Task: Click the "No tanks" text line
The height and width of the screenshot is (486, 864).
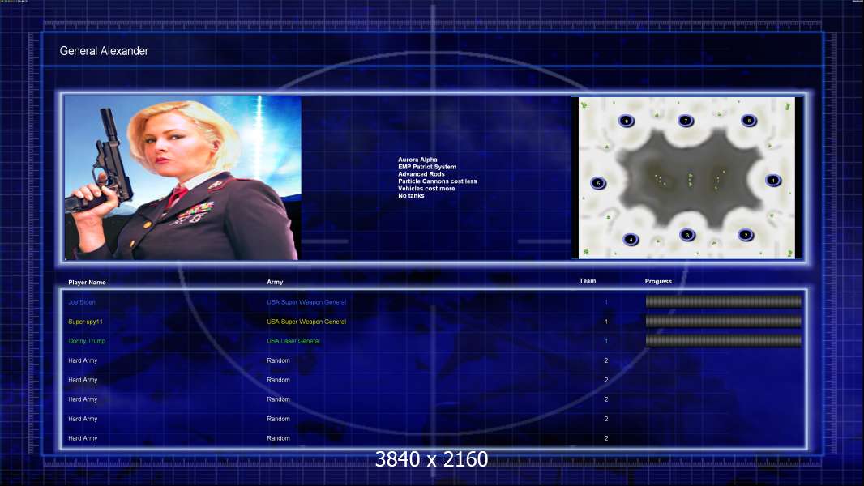Action: point(411,195)
